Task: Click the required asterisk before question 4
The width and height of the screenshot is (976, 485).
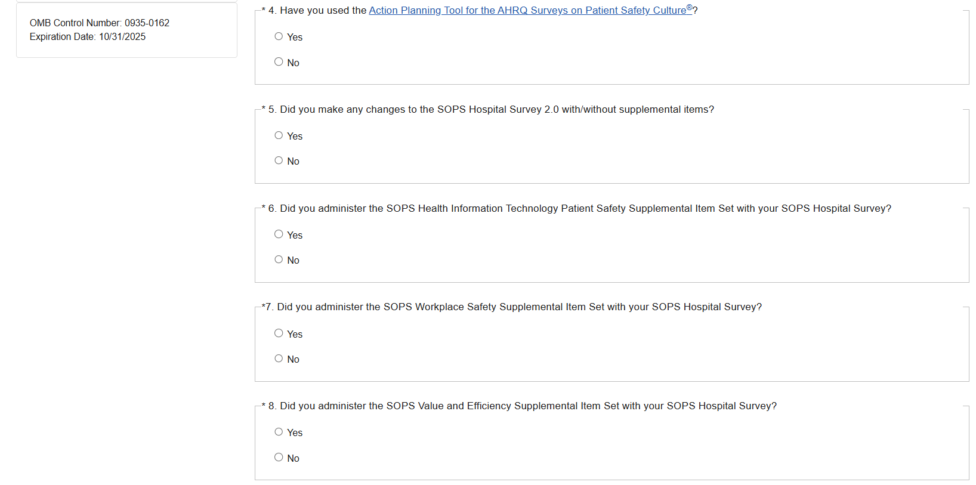Action: pos(264,11)
